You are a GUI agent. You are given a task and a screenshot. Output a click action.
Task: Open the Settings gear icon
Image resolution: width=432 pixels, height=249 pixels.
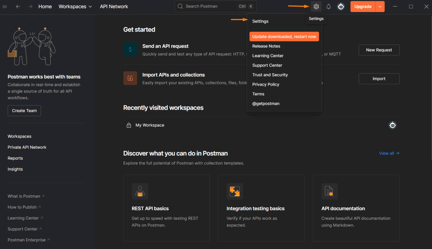[316, 6]
